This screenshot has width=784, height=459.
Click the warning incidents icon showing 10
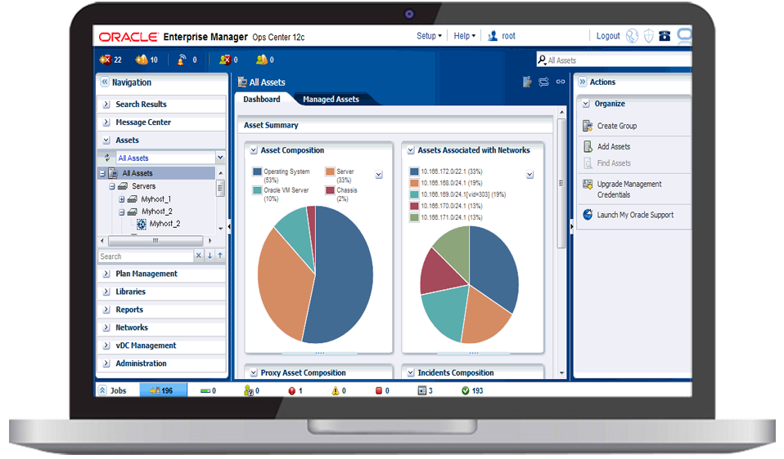pyautogui.click(x=142, y=60)
